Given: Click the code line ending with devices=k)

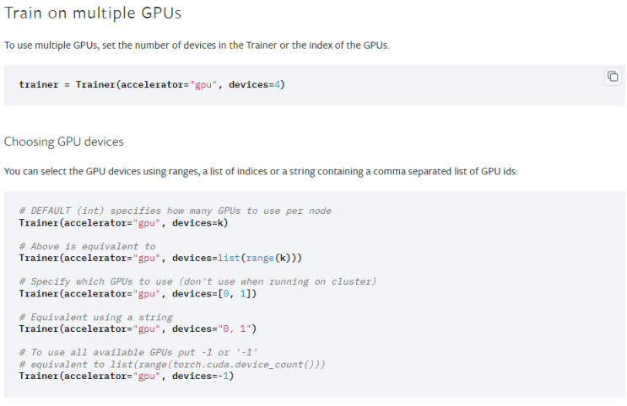Looking at the screenshot, I should click(123, 222).
